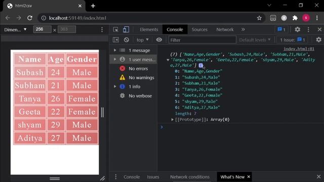324x182 pixels.
Task: Open console settings gear
Action: [318, 39]
